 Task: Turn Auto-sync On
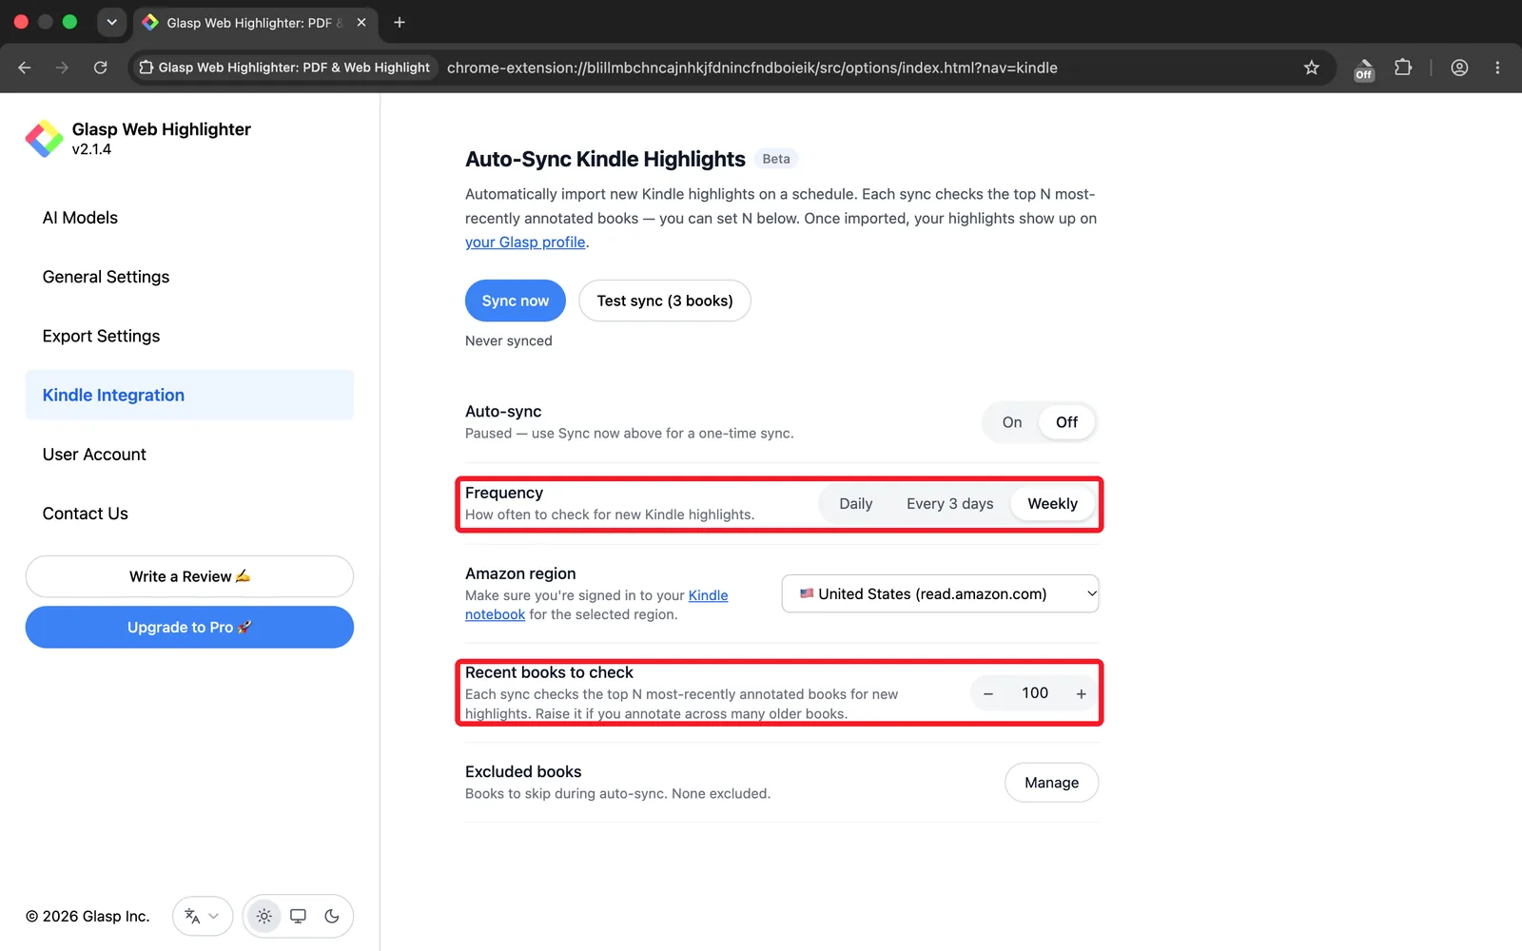[x=1012, y=422]
